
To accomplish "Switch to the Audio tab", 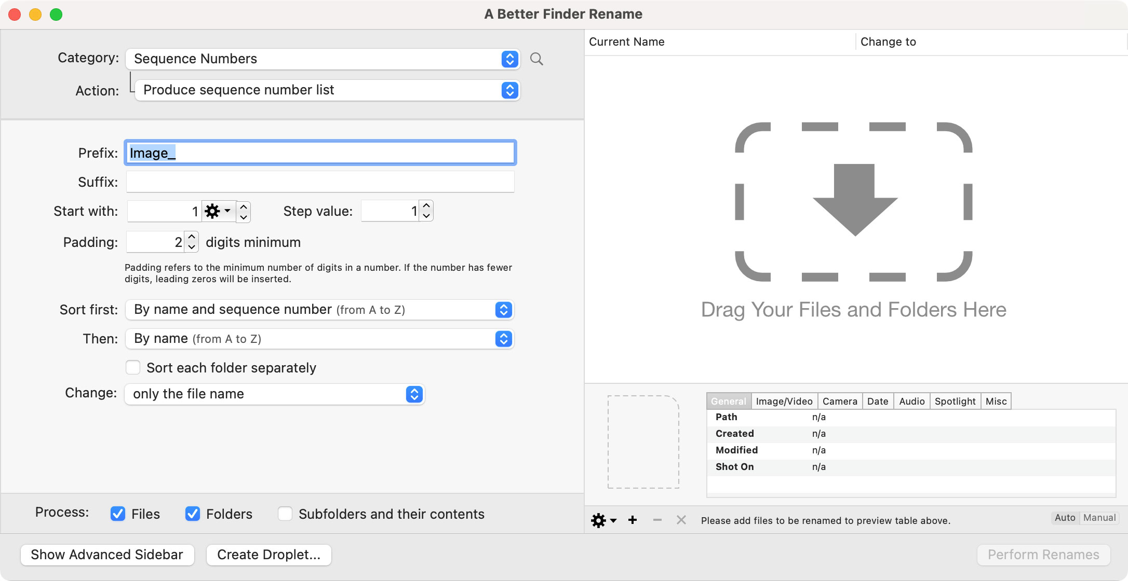I will click(912, 401).
